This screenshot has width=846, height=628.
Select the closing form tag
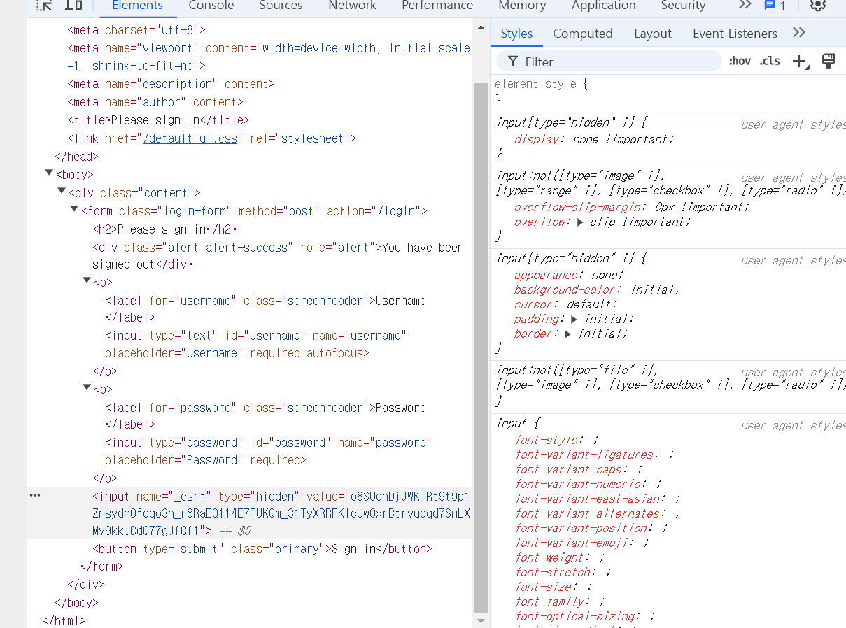click(101, 566)
